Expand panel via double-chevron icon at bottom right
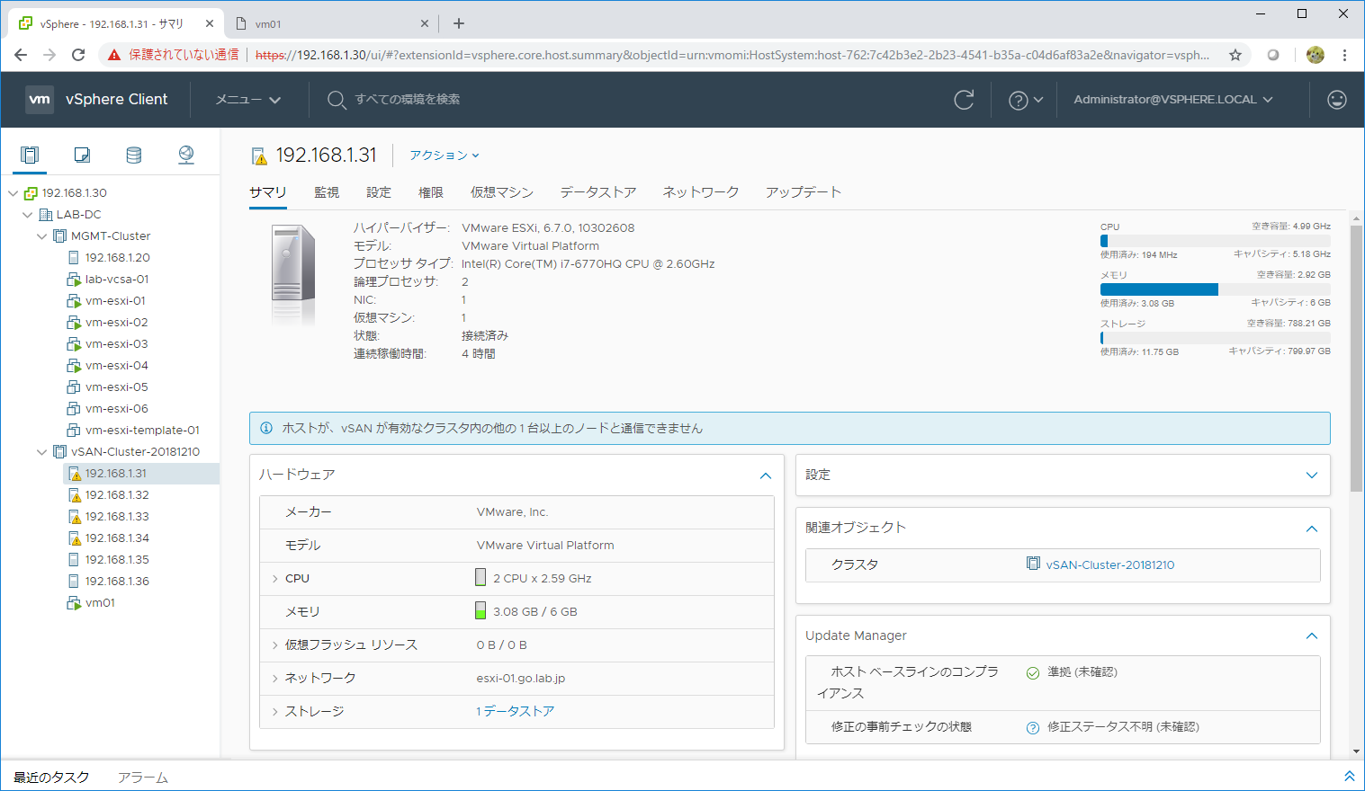The width and height of the screenshot is (1365, 791). coord(1349,776)
